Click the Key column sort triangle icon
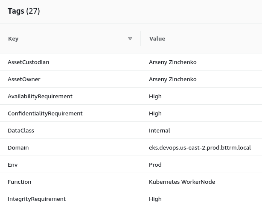The width and height of the screenshot is (262, 209). click(130, 38)
